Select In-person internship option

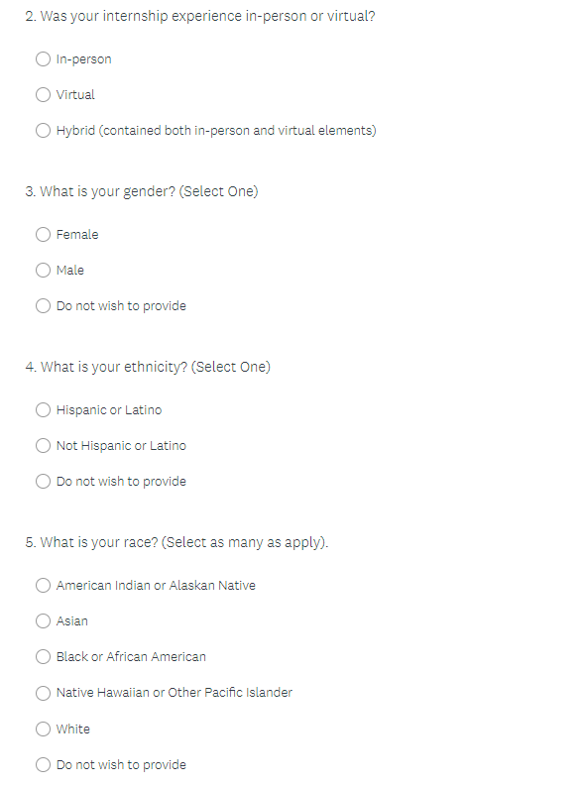(43, 59)
